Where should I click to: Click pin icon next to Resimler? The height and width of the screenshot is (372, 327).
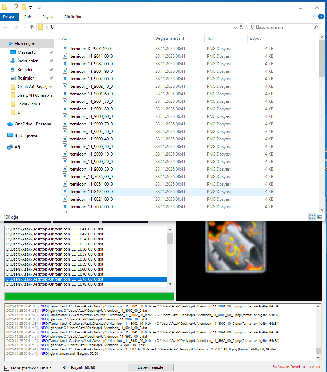pyautogui.click(x=52, y=78)
